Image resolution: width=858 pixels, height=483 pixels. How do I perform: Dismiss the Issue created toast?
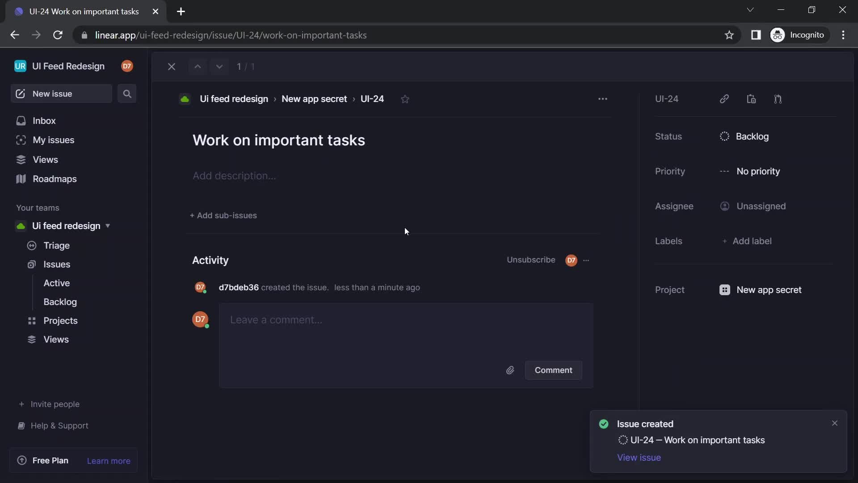(835, 423)
